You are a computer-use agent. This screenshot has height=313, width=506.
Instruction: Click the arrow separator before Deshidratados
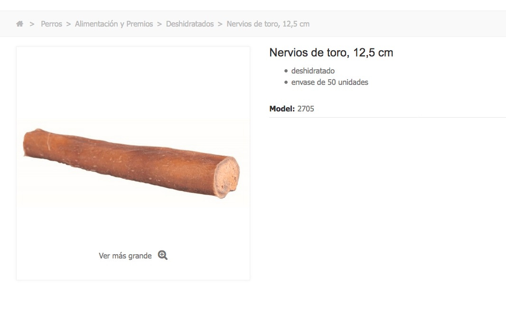159,24
